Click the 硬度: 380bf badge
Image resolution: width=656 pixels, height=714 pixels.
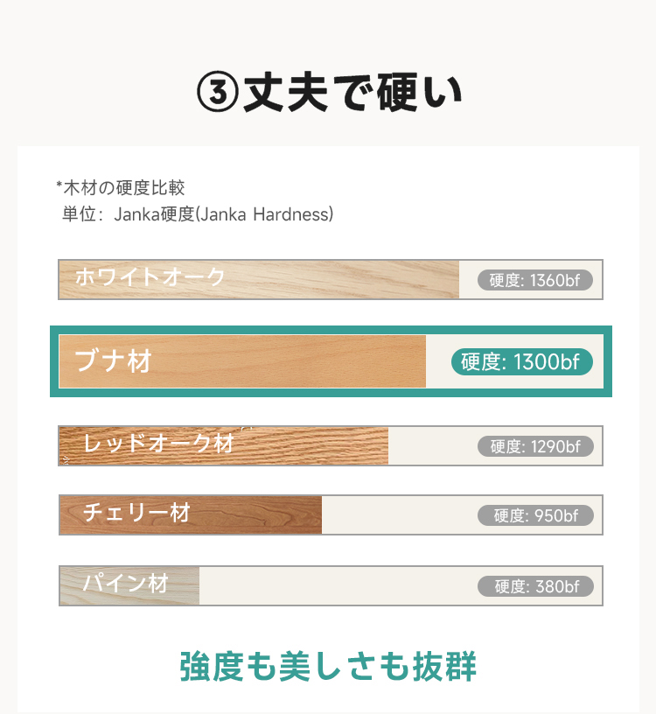[x=535, y=586]
